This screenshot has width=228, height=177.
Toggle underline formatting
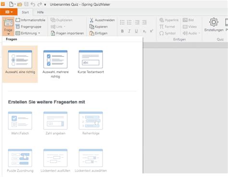[136, 31]
